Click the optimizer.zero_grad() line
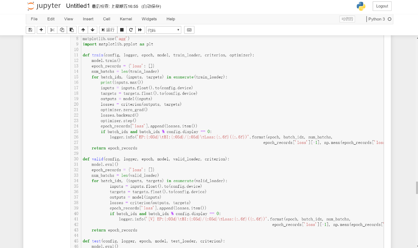Image resolution: width=418 pixels, height=248 pixels. click(x=124, y=110)
